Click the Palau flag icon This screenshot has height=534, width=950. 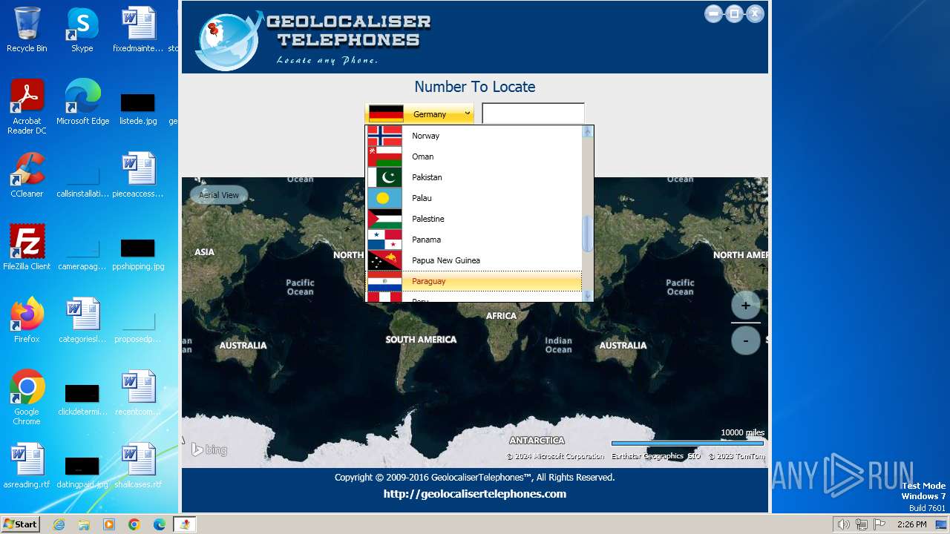(384, 198)
